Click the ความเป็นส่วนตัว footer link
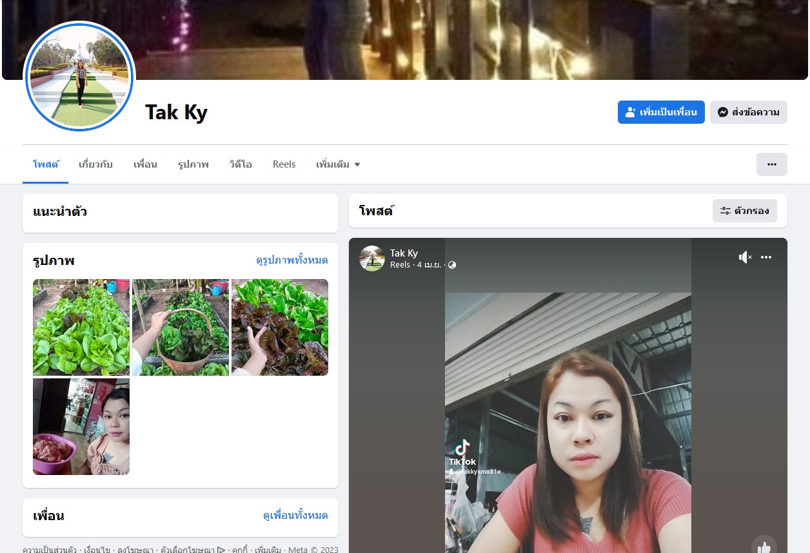 tap(49, 550)
